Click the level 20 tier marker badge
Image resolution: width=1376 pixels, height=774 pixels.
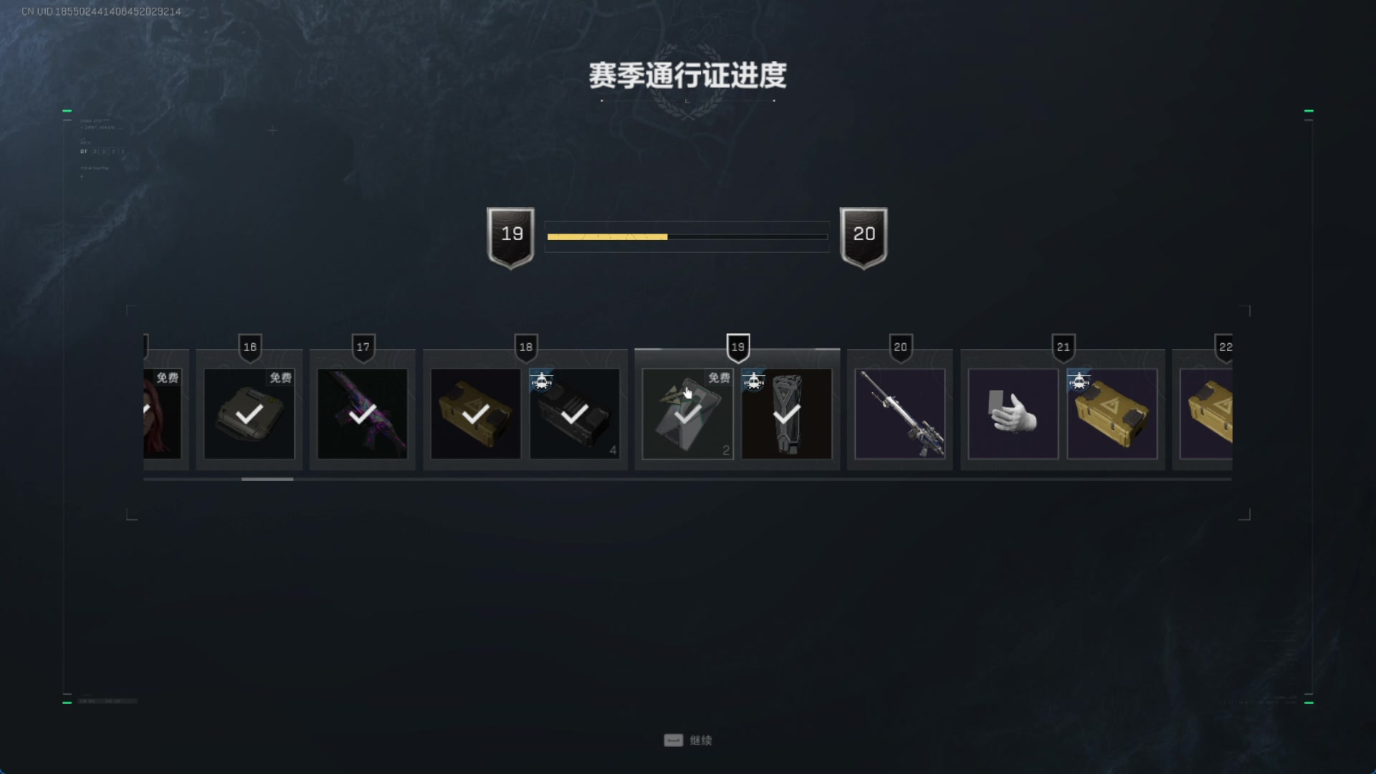901,348
